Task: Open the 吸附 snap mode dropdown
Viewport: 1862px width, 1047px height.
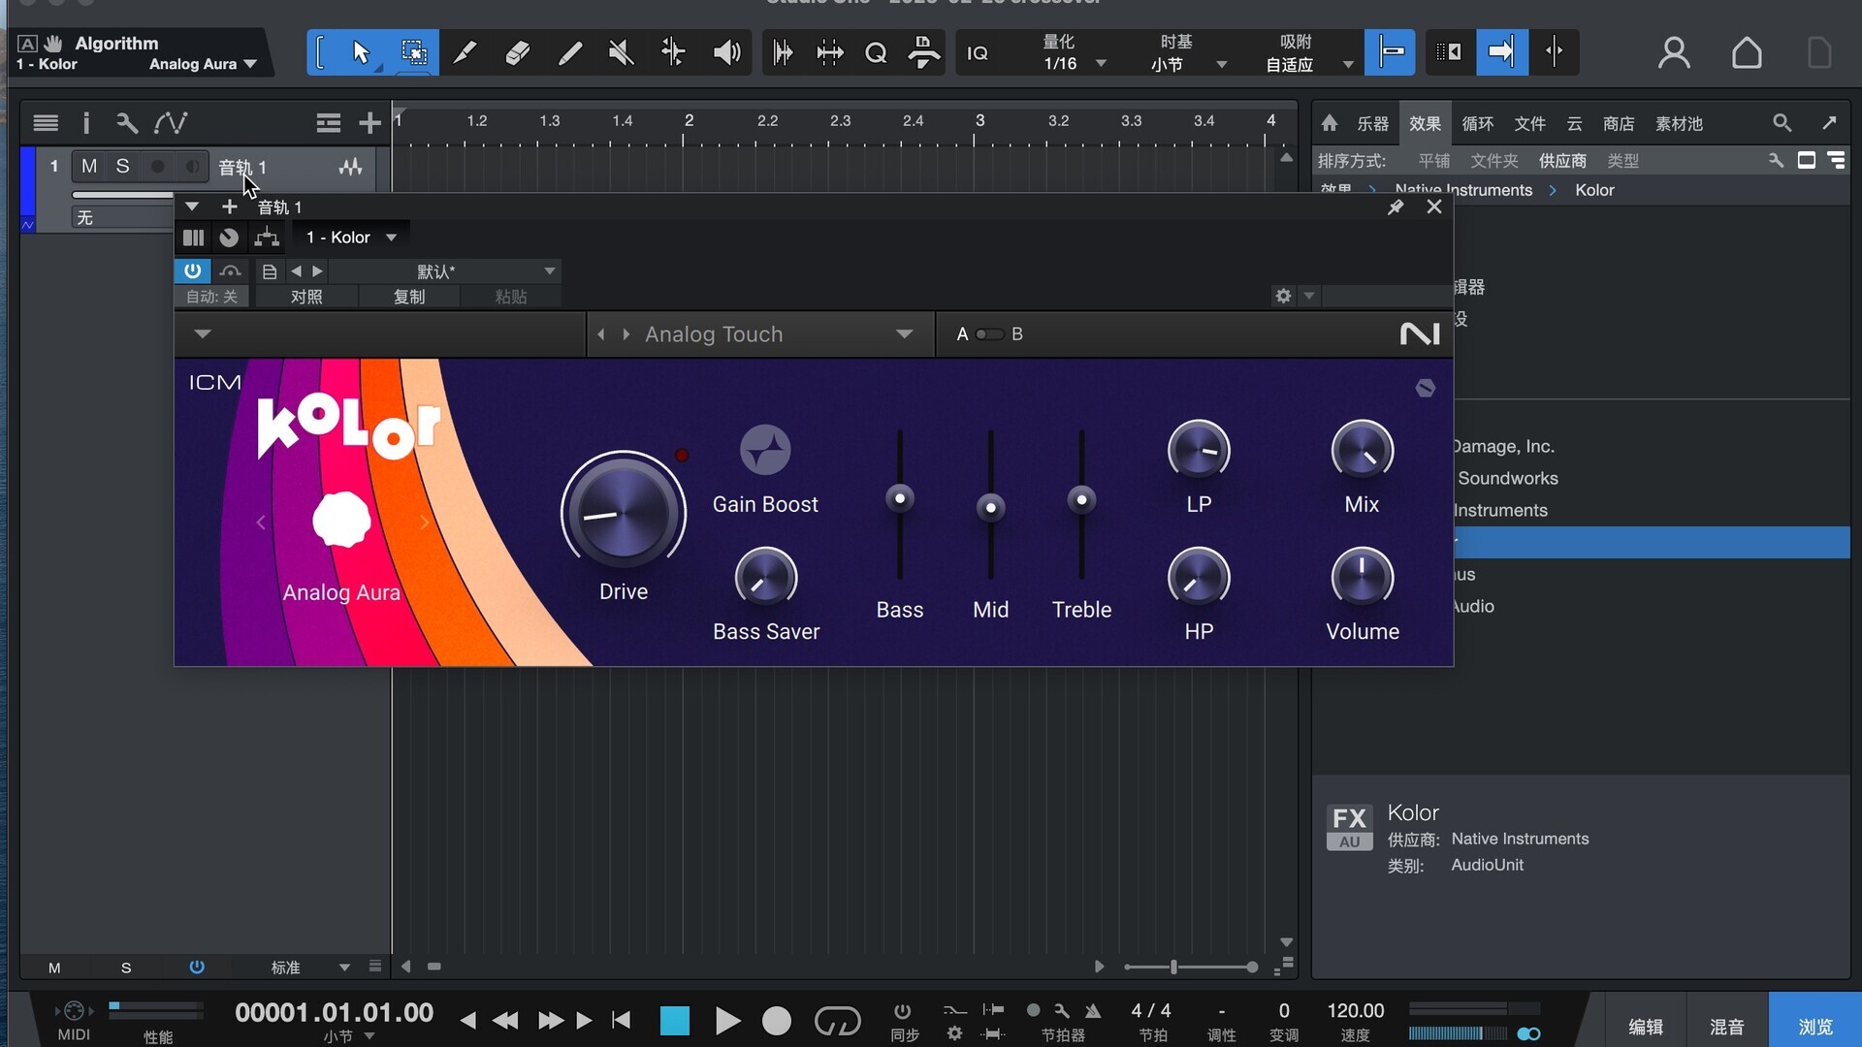Action: tap(1348, 64)
